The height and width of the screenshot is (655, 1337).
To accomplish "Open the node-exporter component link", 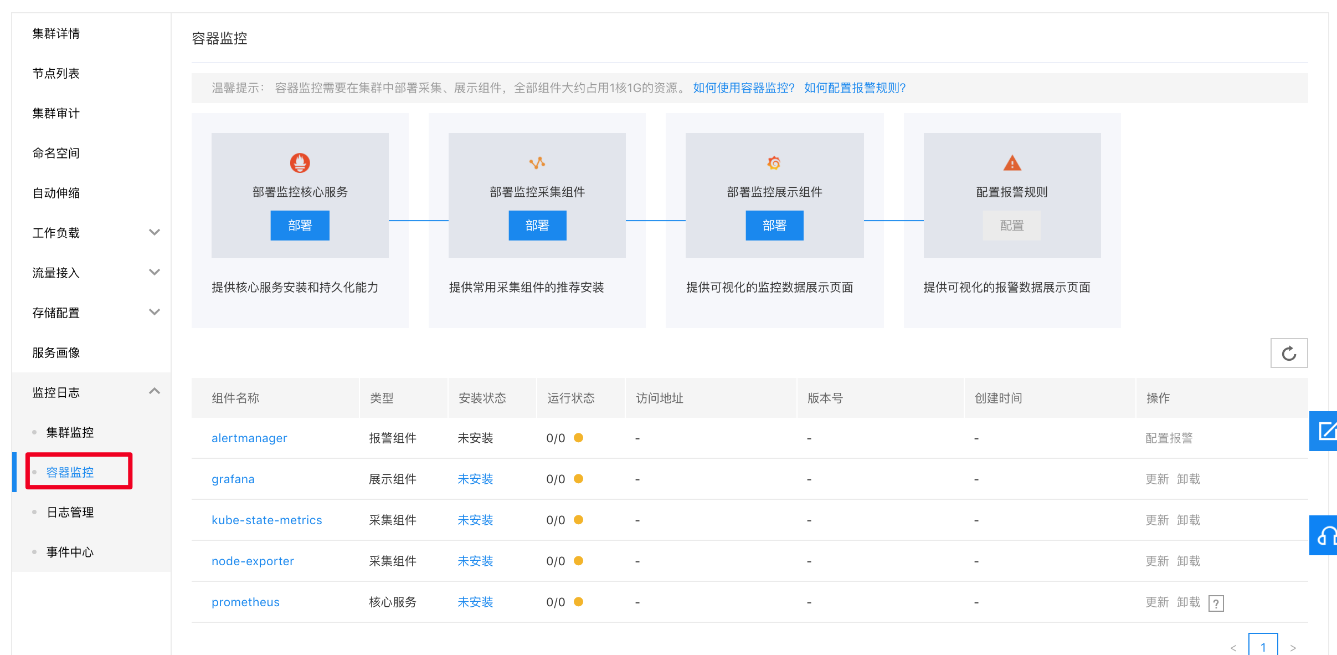I will 253,561.
